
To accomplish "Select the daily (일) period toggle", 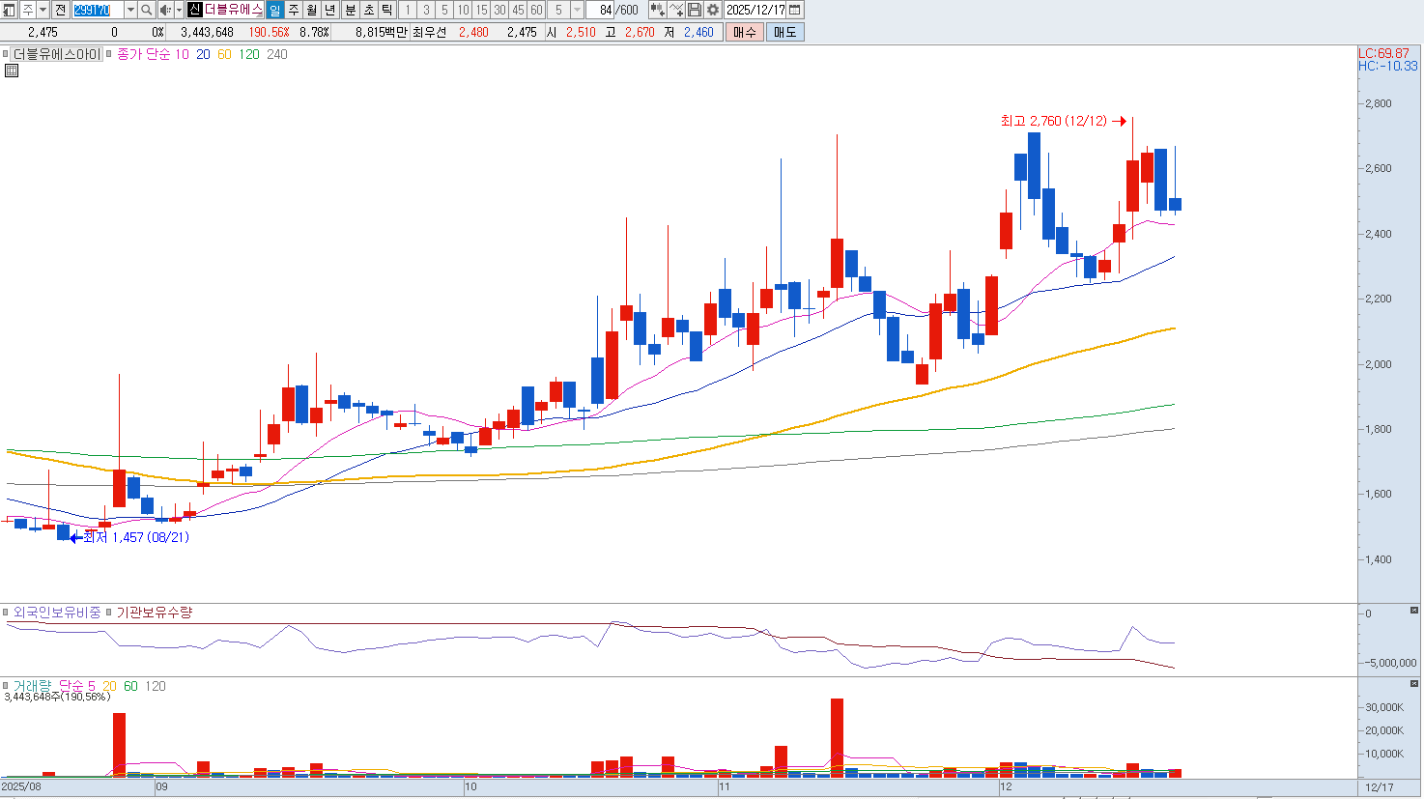I will (x=274, y=10).
